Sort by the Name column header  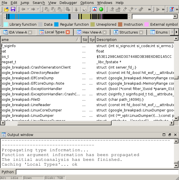tap(41, 40)
